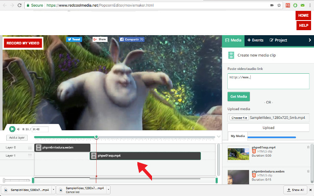Screen dimensions: 314x196
Task: Click the Get Media button
Action: [239, 97]
